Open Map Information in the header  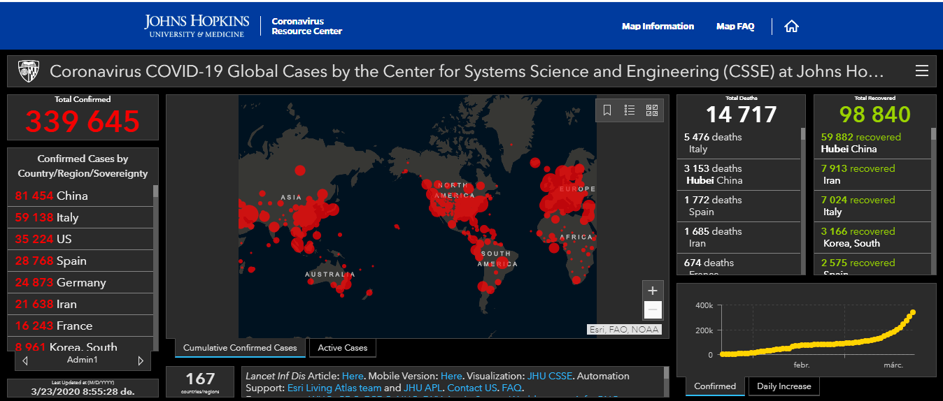tap(658, 27)
